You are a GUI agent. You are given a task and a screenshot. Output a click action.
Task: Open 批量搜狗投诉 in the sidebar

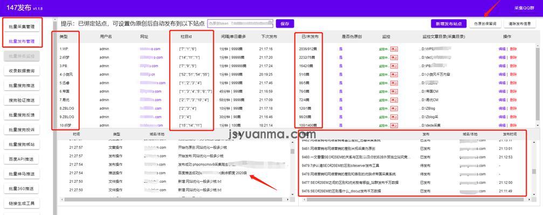pos(22,130)
